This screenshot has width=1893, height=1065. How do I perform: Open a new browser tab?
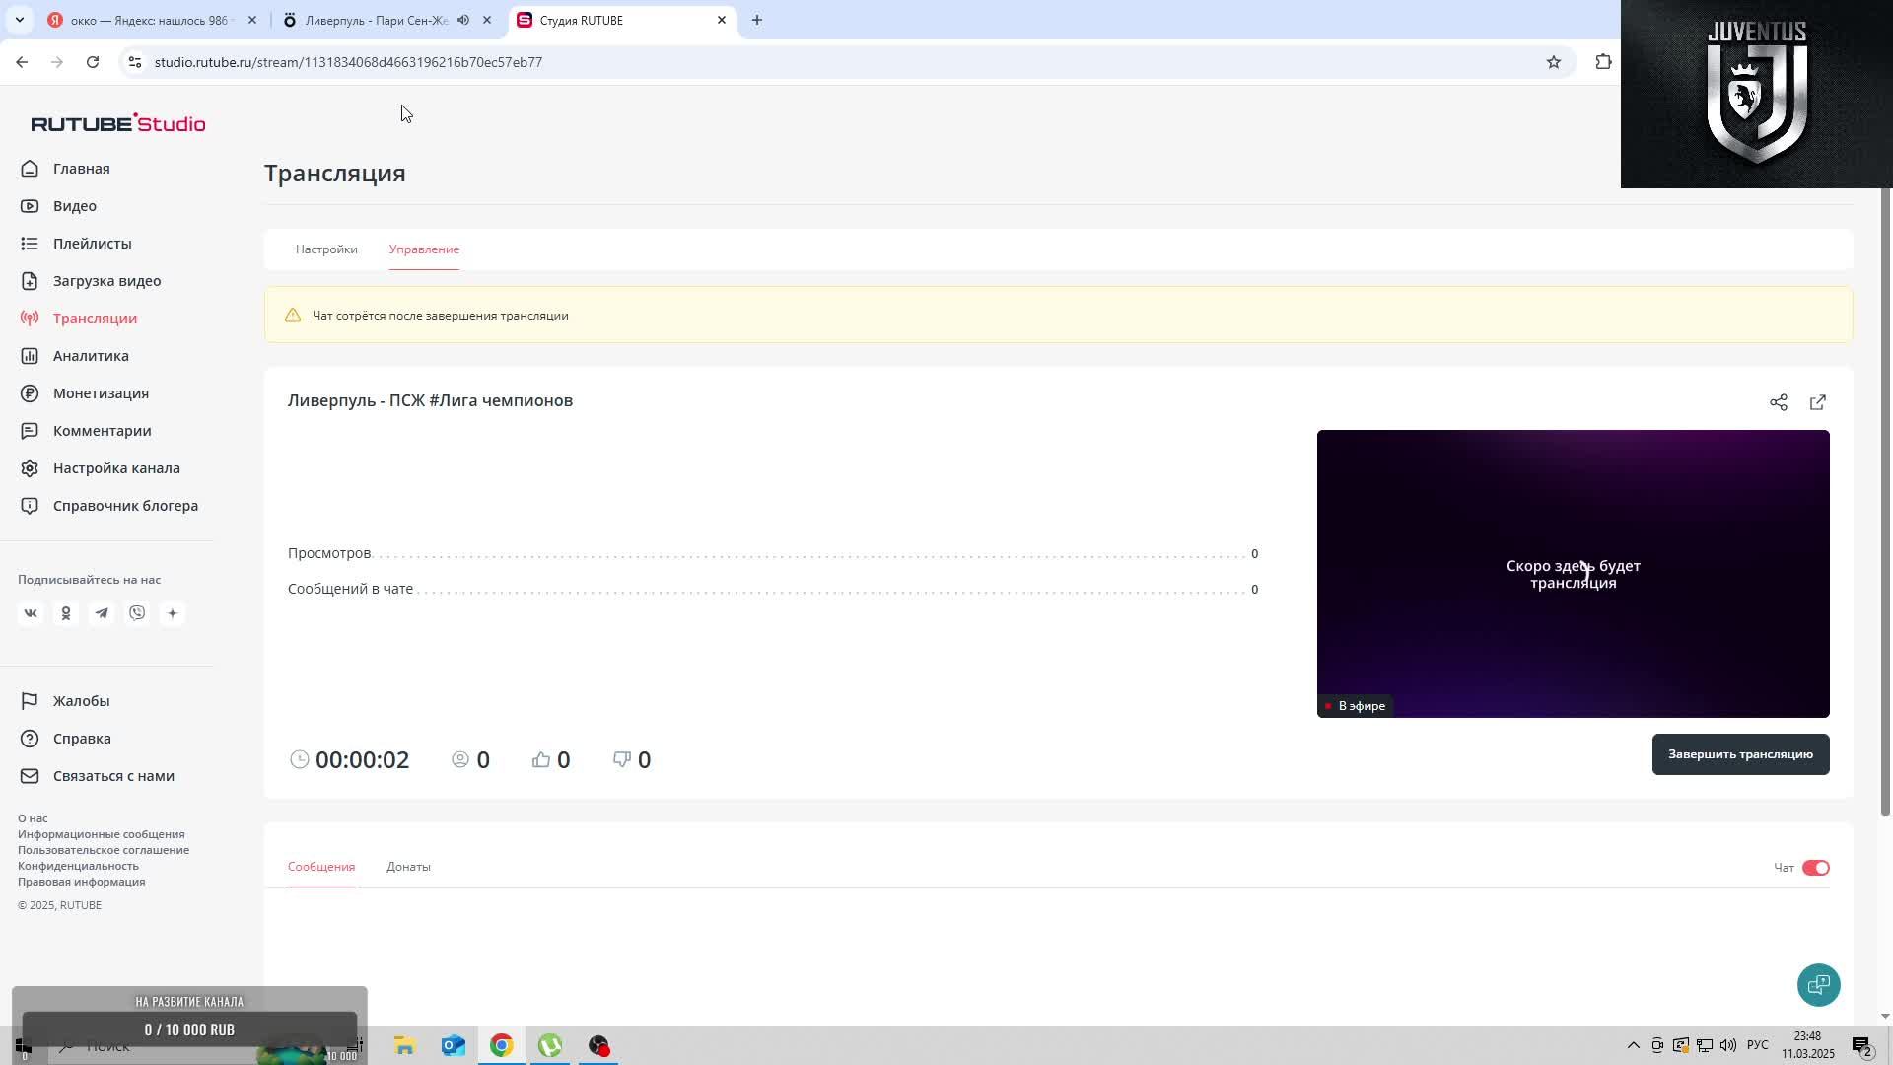(x=757, y=20)
